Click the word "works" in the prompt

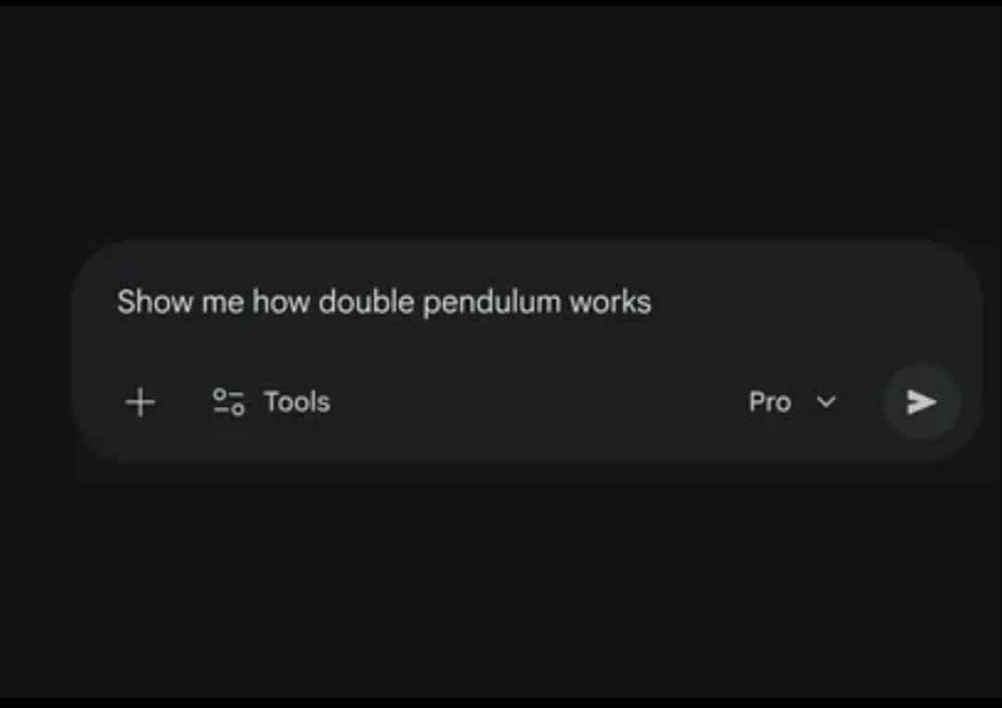tap(610, 302)
